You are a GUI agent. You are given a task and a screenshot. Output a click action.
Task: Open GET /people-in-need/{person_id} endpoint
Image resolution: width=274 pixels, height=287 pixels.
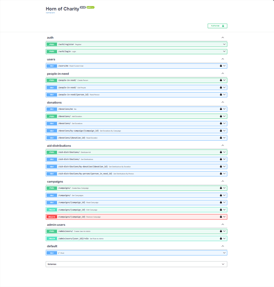[x=137, y=95]
